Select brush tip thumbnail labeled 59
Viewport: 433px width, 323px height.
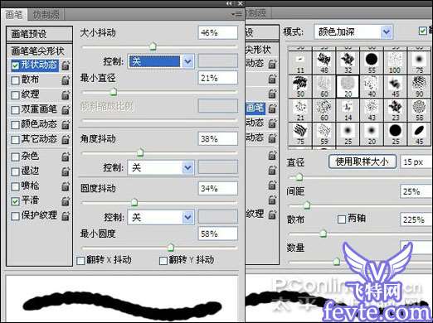coord(324,134)
